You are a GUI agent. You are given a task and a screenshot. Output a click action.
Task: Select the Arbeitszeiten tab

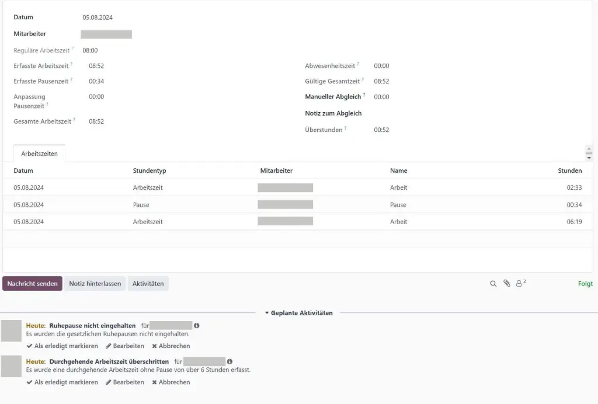39,154
